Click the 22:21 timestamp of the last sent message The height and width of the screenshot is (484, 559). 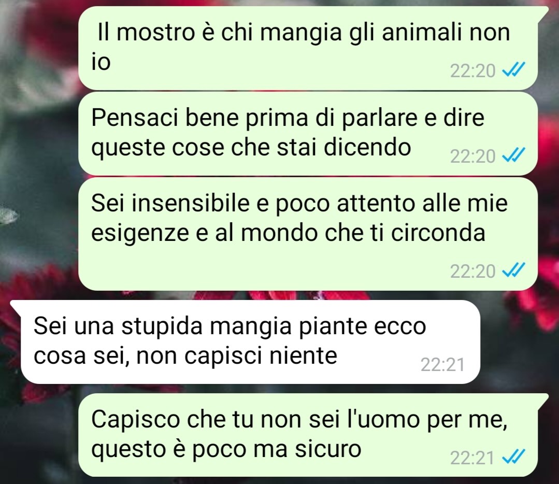(472, 458)
